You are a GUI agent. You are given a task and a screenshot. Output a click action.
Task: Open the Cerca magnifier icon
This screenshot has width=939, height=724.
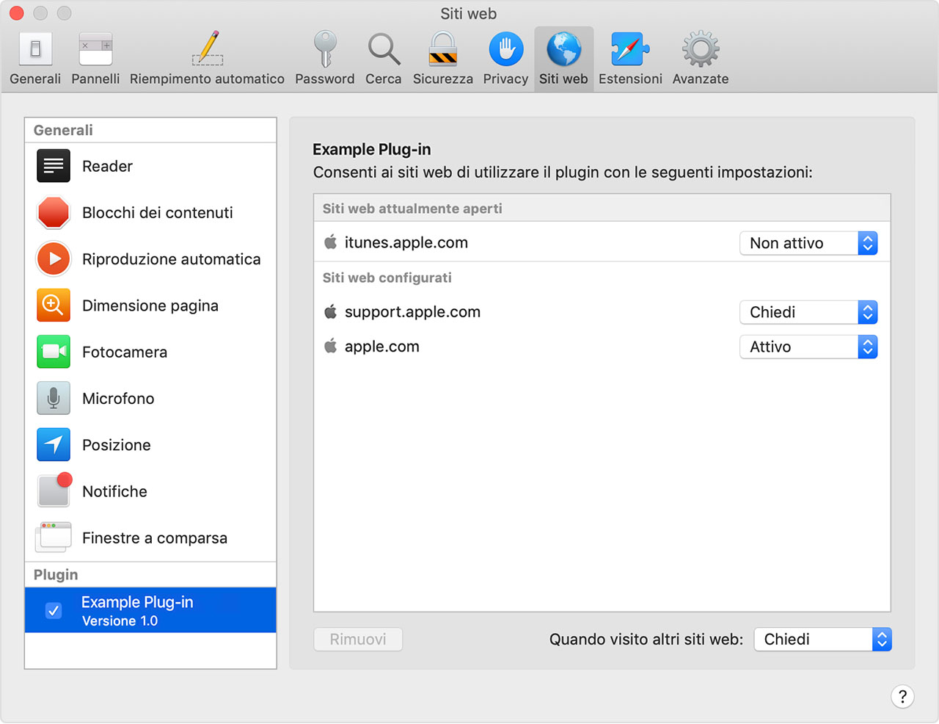click(384, 49)
